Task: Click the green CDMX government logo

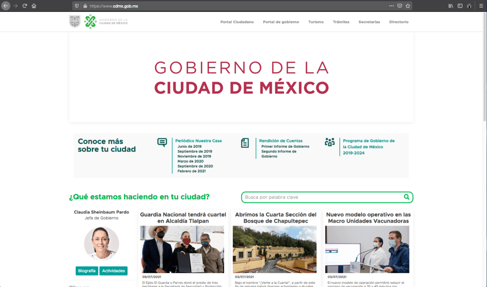Action: (90, 21)
